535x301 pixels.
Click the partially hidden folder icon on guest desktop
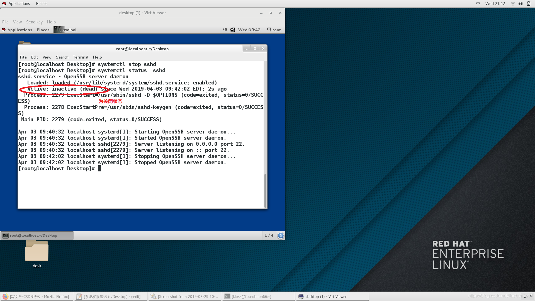(25, 42)
